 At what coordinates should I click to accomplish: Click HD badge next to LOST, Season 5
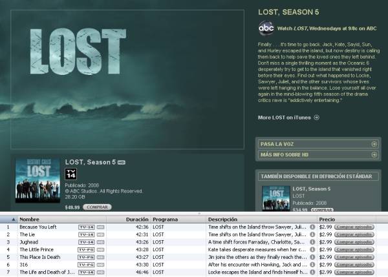point(122,162)
